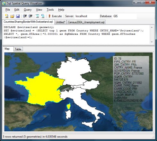Click the uncomment lines toolbar icon
This screenshot has width=157, height=141.
43,16
